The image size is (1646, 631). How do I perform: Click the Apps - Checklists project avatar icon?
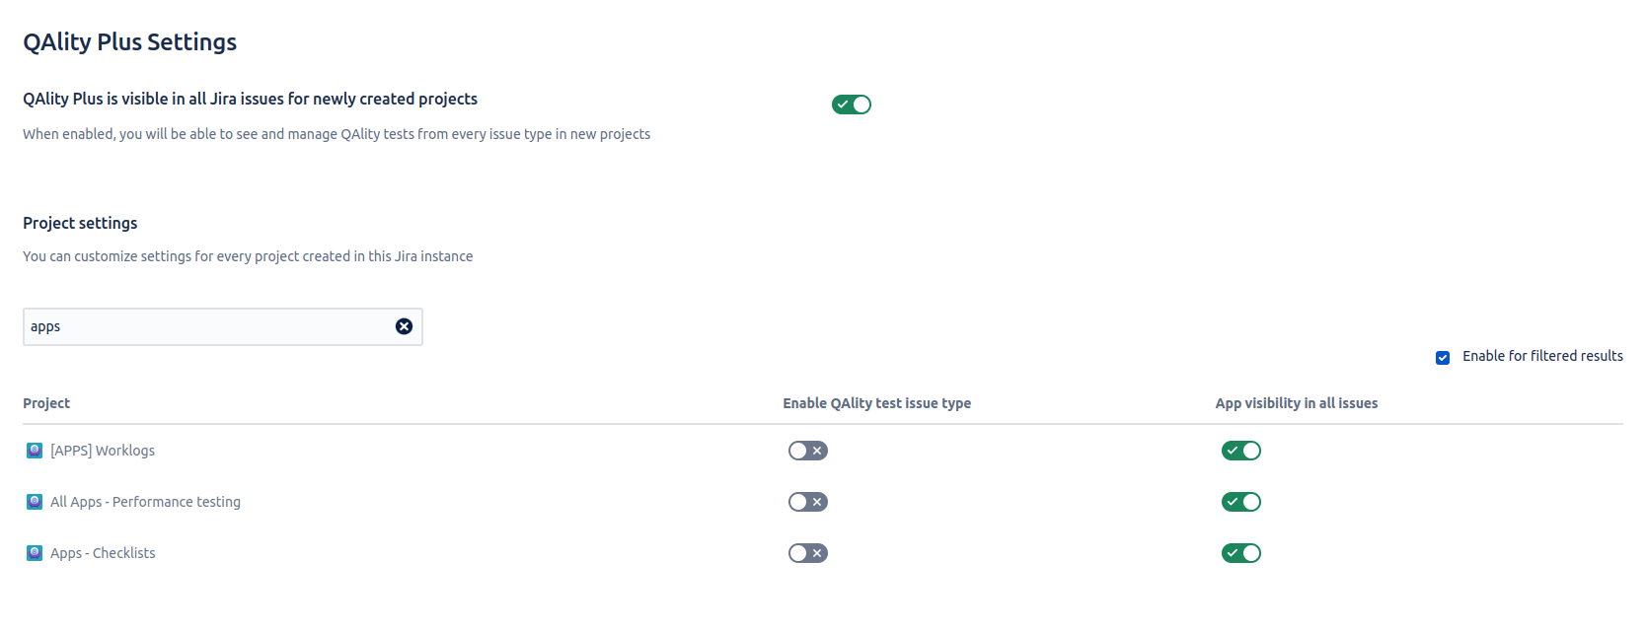[x=35, y=553]
